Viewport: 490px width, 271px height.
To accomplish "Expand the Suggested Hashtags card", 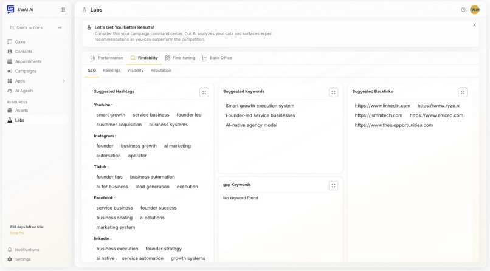I will click(x=204, y=92).
